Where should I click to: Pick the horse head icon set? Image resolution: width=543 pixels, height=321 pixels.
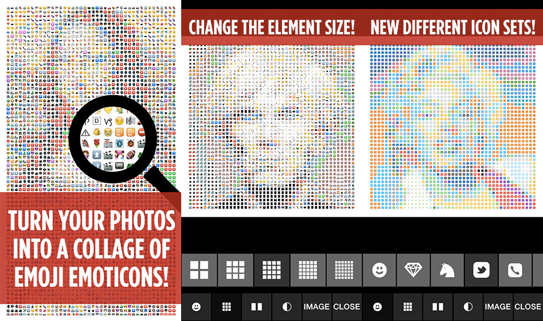point(447,270)
